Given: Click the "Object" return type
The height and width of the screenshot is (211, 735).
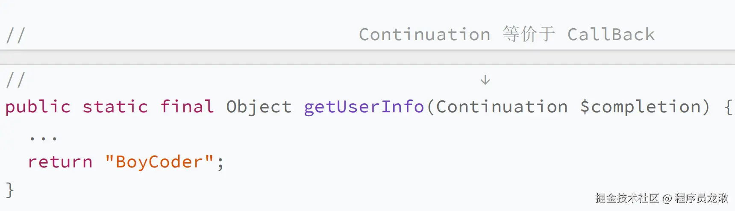Looking at the screenshot, I should pos(259,107).
